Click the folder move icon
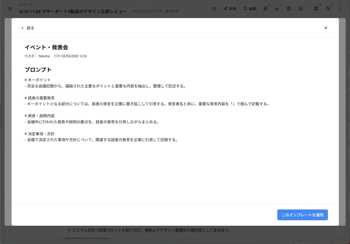This screenshot has height=244, width=350. (301, 9)
